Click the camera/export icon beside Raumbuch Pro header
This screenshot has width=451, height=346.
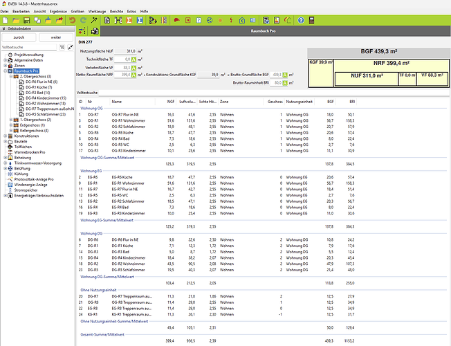click(95, 31)
